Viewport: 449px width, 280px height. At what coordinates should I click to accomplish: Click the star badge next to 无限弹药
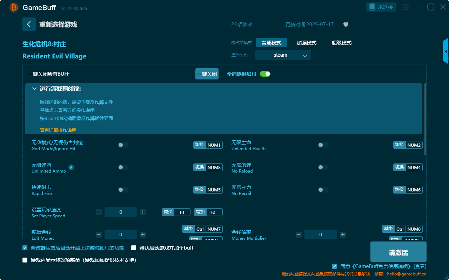[x=71, y=168]
